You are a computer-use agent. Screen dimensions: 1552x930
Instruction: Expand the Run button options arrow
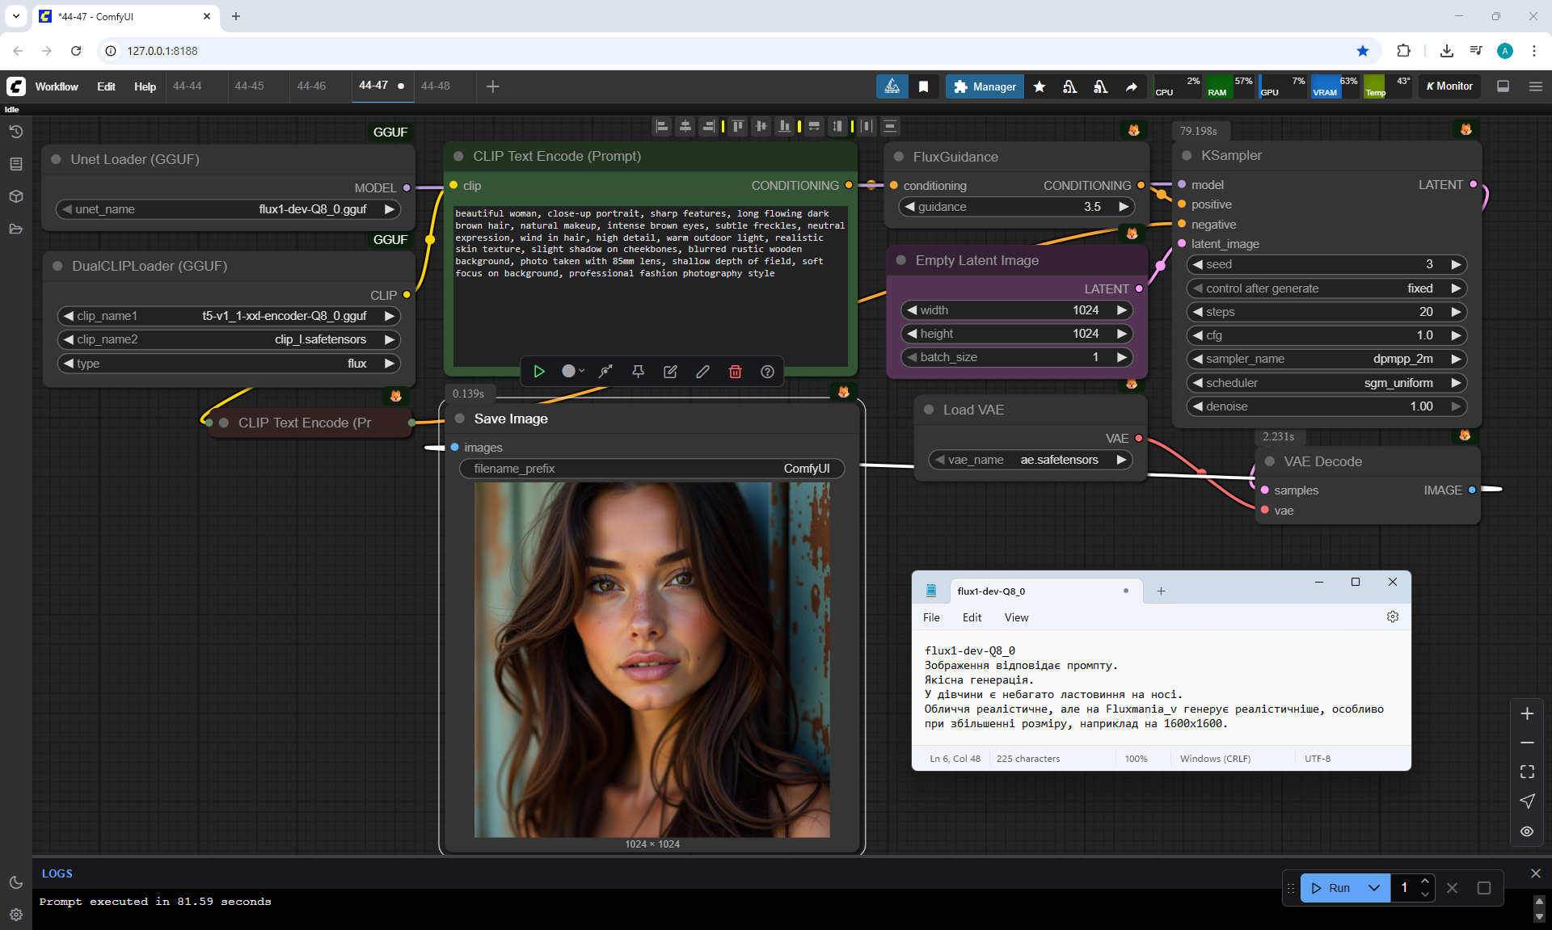(x=1374, y=887)
